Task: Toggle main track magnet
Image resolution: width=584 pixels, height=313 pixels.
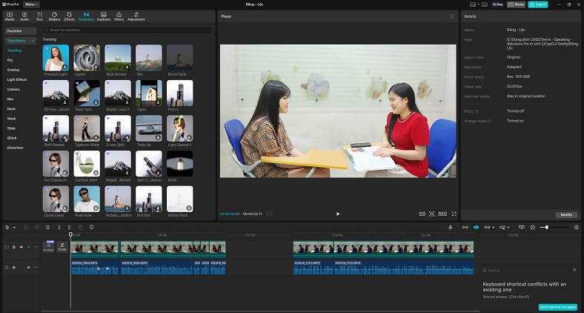Action: (465, 227)
